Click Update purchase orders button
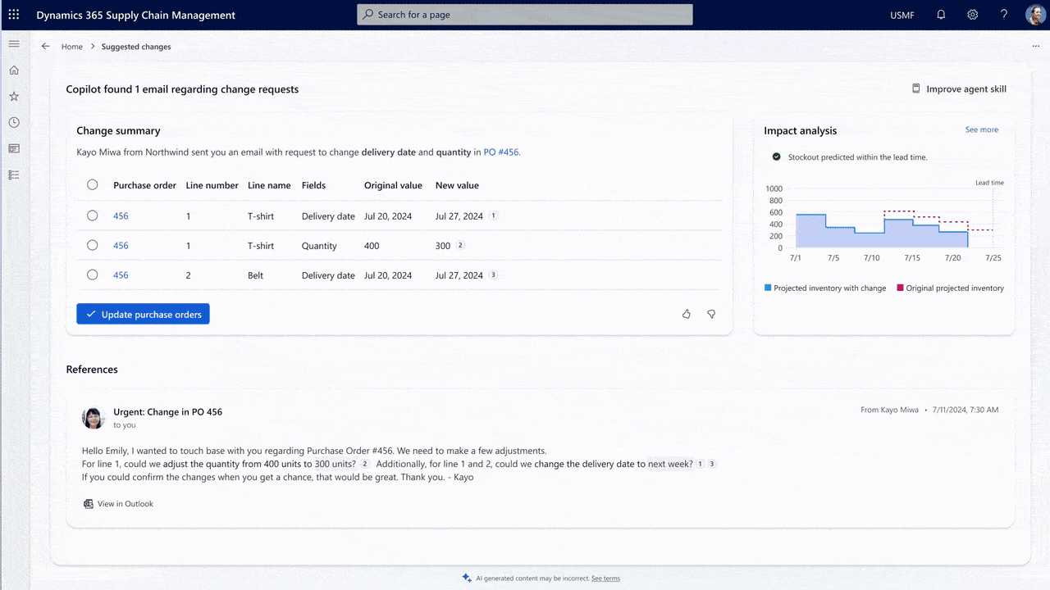Viewport: 1050px width, 590px height. pyautogui.click(x=143, y=314)
